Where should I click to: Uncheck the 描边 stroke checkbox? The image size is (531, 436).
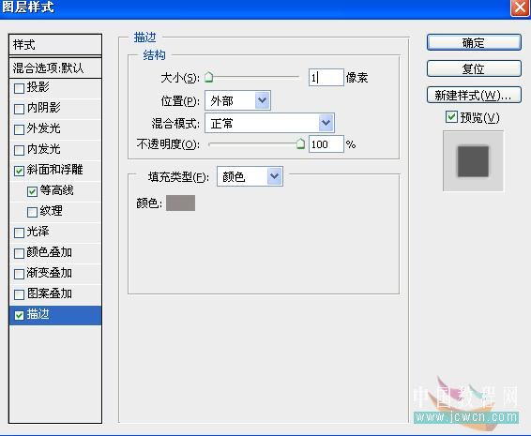click(19, 315)
